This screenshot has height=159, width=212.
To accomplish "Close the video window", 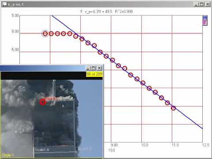I will pyautogui.click(x=99, y=68).
